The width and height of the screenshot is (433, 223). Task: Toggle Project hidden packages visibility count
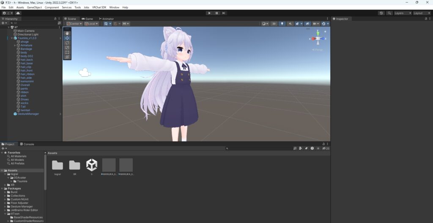[326, 149]
